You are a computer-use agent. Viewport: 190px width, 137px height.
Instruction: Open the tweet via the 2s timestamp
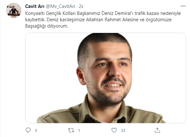(81, 6)
